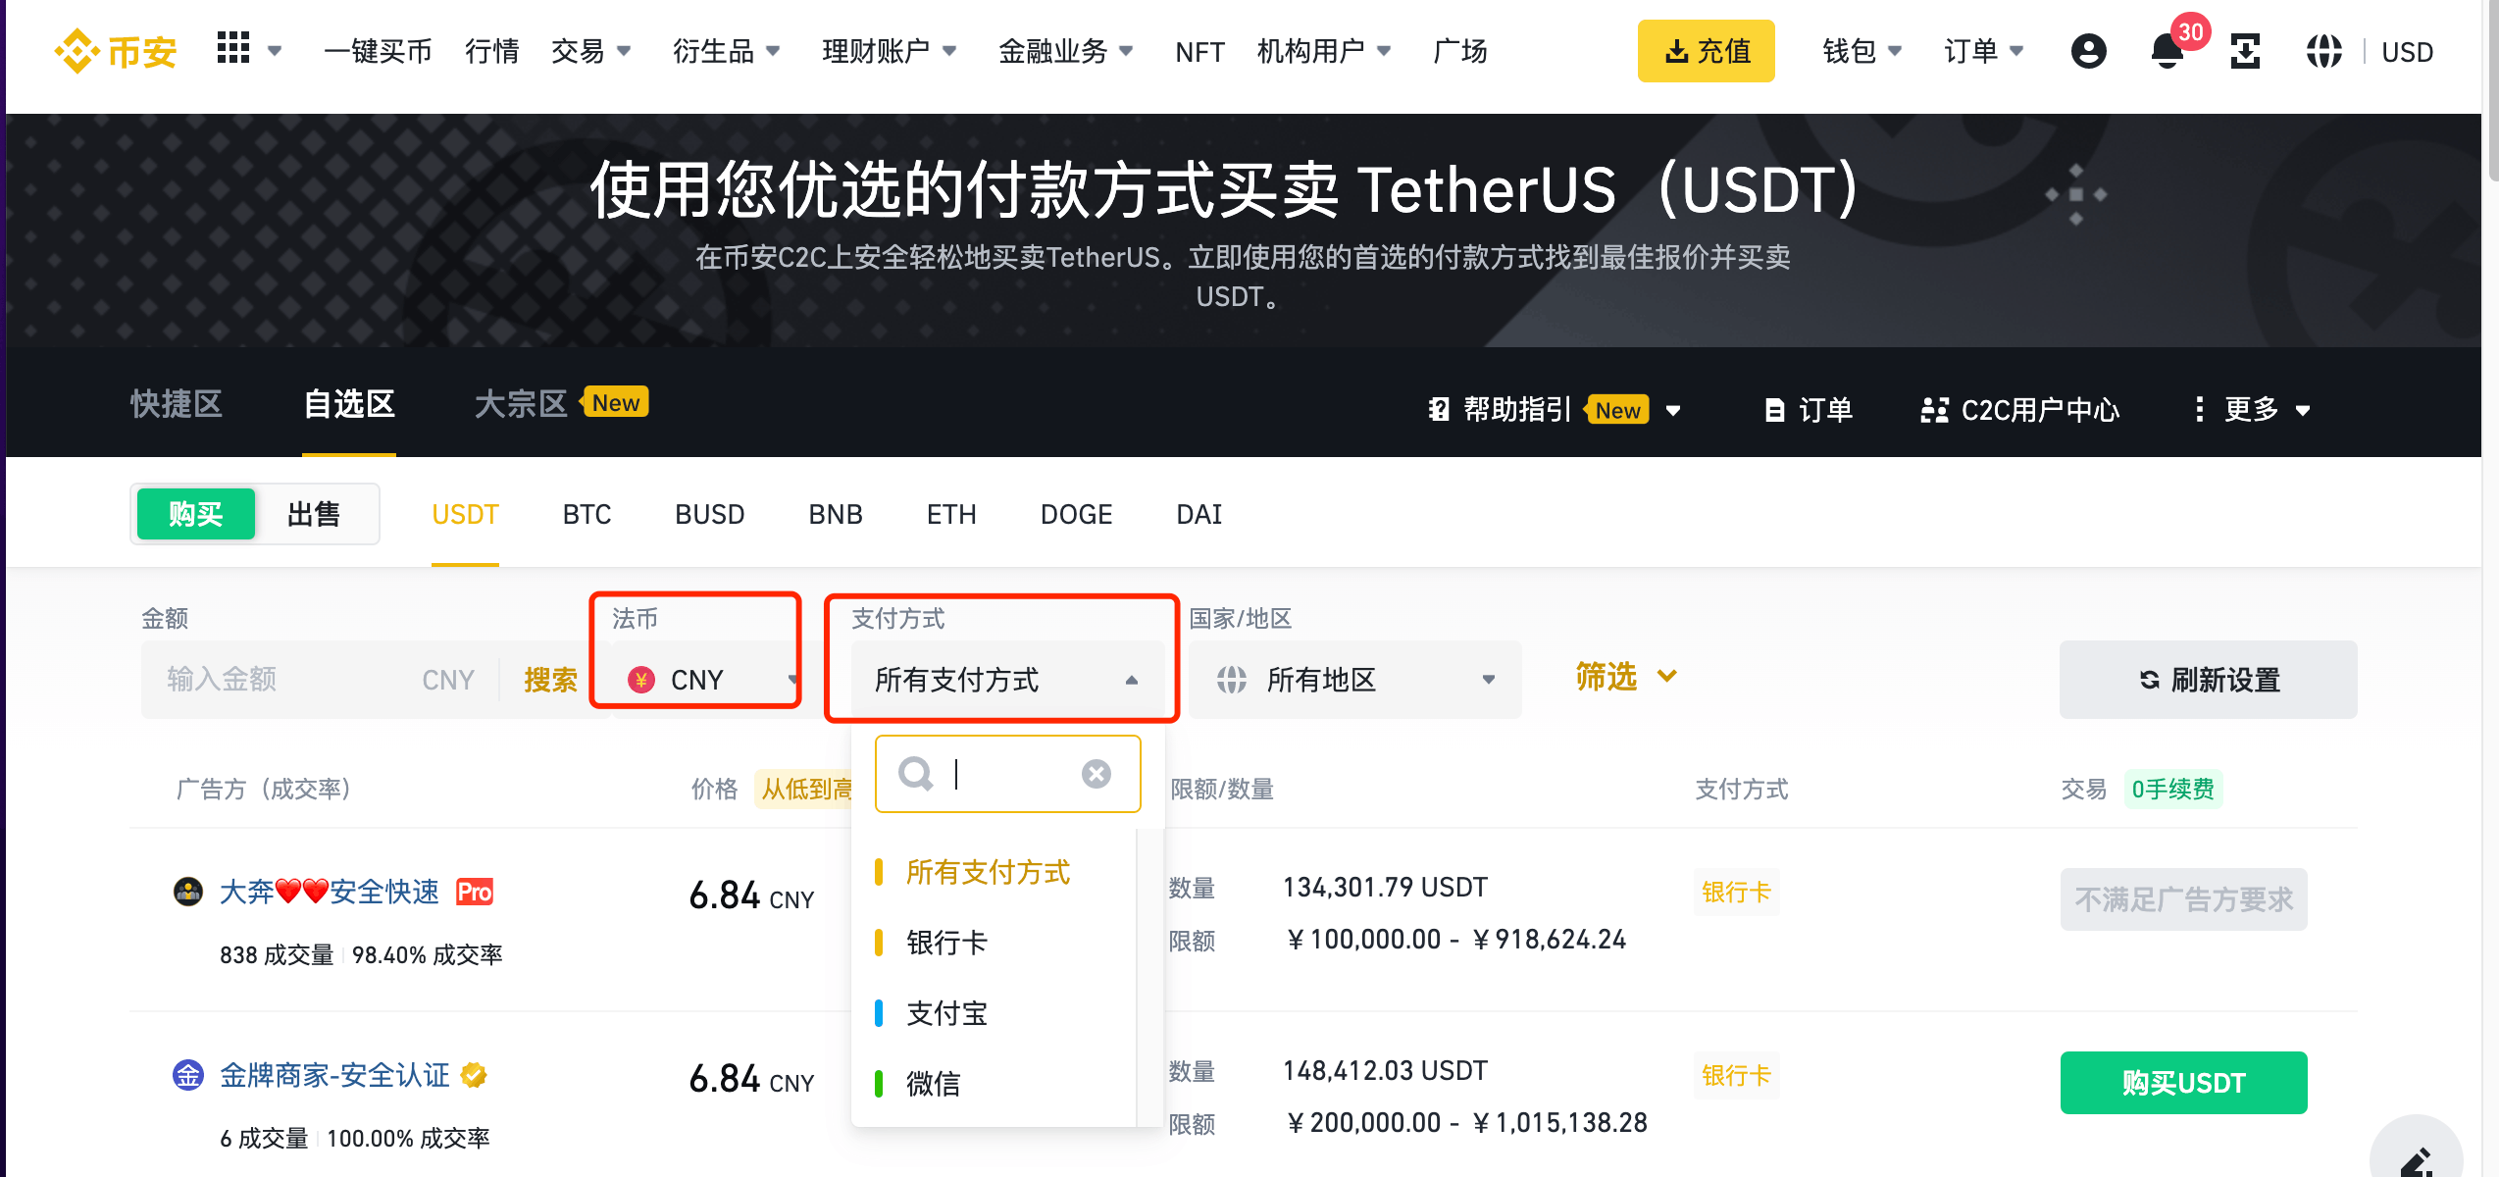Switch toggle to 出售 (sell)
The width and height of the screenshot is (2499, 1177).
pyautogui.click(x=314, y=514)
